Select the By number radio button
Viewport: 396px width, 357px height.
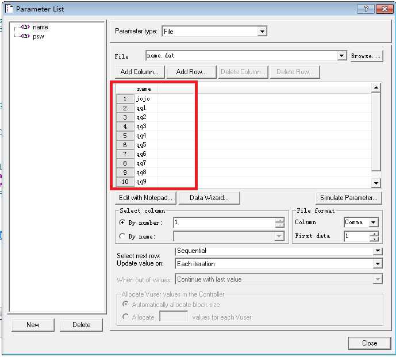click(x=122, y=222)
